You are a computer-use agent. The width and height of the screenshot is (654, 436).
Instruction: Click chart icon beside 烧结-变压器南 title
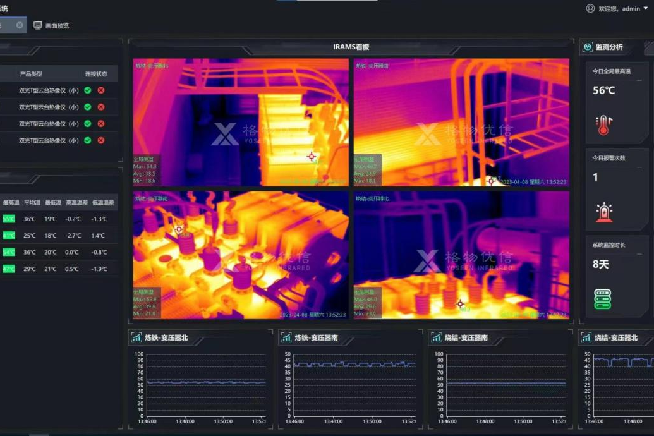point(435,338)
